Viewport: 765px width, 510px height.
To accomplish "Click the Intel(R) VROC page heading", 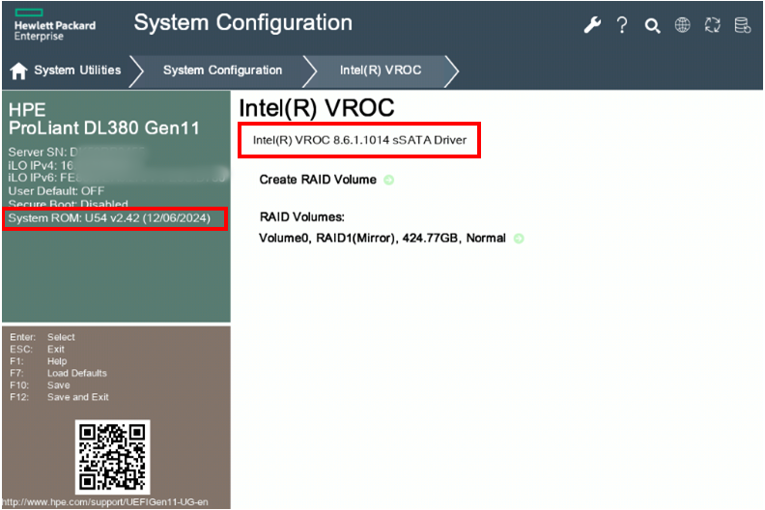I will pos(317,108).
